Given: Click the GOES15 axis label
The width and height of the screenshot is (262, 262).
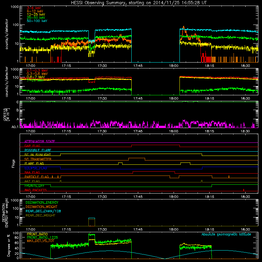Looking at the screenshot, I should point(6,115).
